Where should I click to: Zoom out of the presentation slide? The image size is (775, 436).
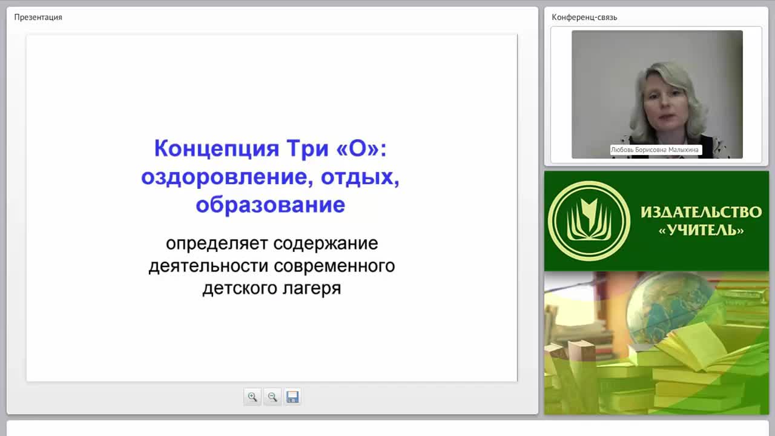[x=272, y=397]
